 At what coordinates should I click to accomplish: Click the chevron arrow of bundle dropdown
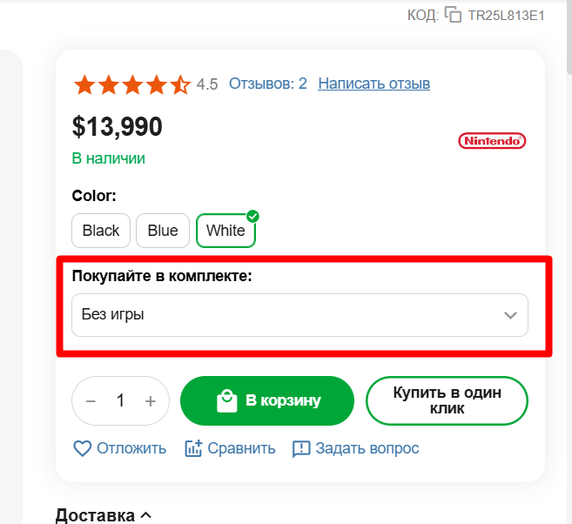[510, 315]
